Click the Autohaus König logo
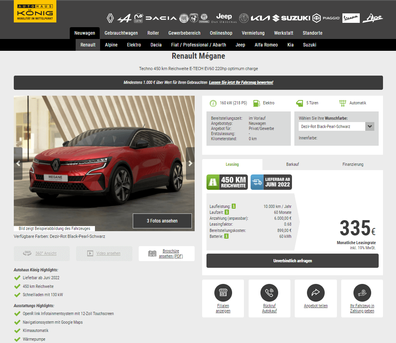The width and height of the screenshot is (396, 343). [35, 11]
